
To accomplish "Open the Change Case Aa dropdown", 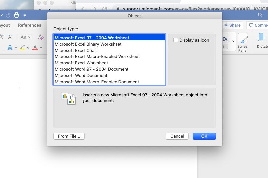I will [25, 37].
